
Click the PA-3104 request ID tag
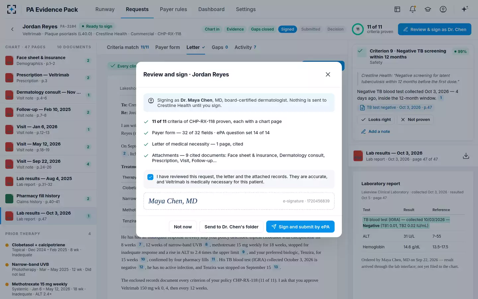(68, 26)
